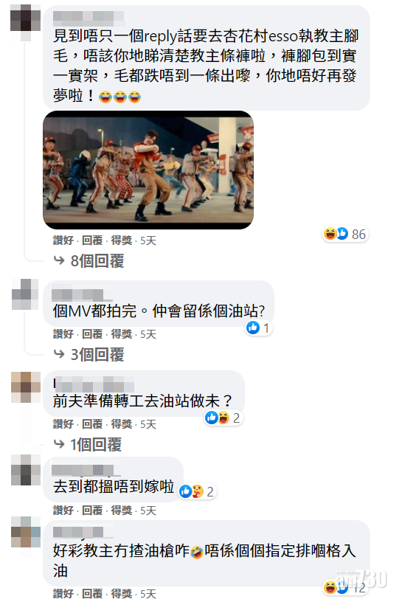
Task: Open reactions with count 2 on 前夫 comment
Action: pos(223,418)
